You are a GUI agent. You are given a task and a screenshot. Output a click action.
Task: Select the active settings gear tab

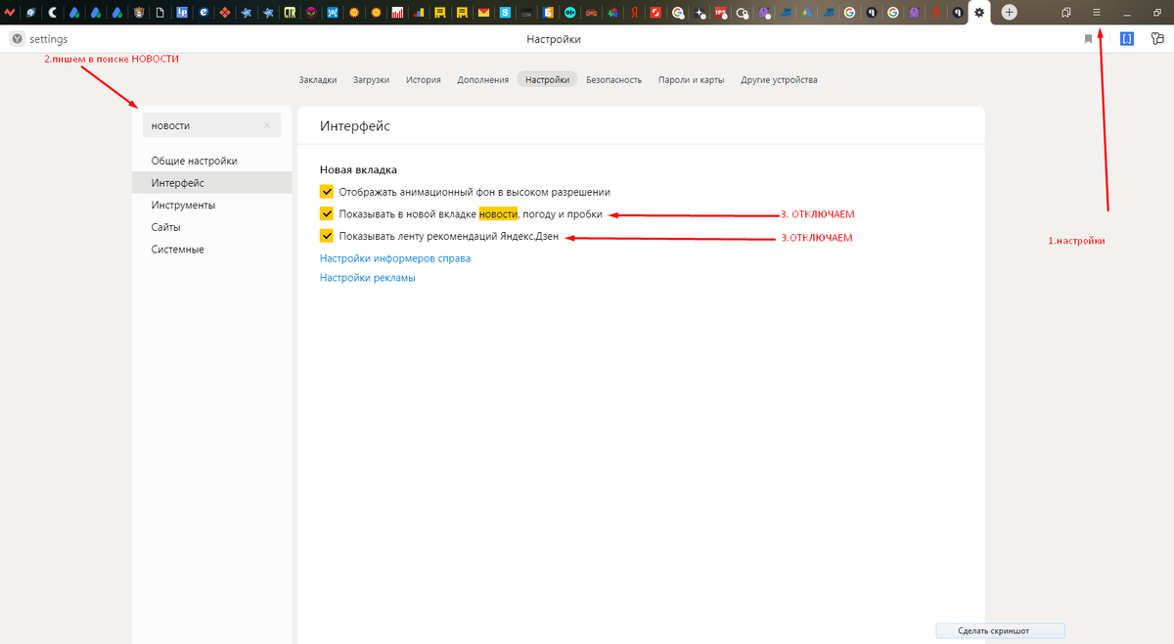tap(978, 12)
